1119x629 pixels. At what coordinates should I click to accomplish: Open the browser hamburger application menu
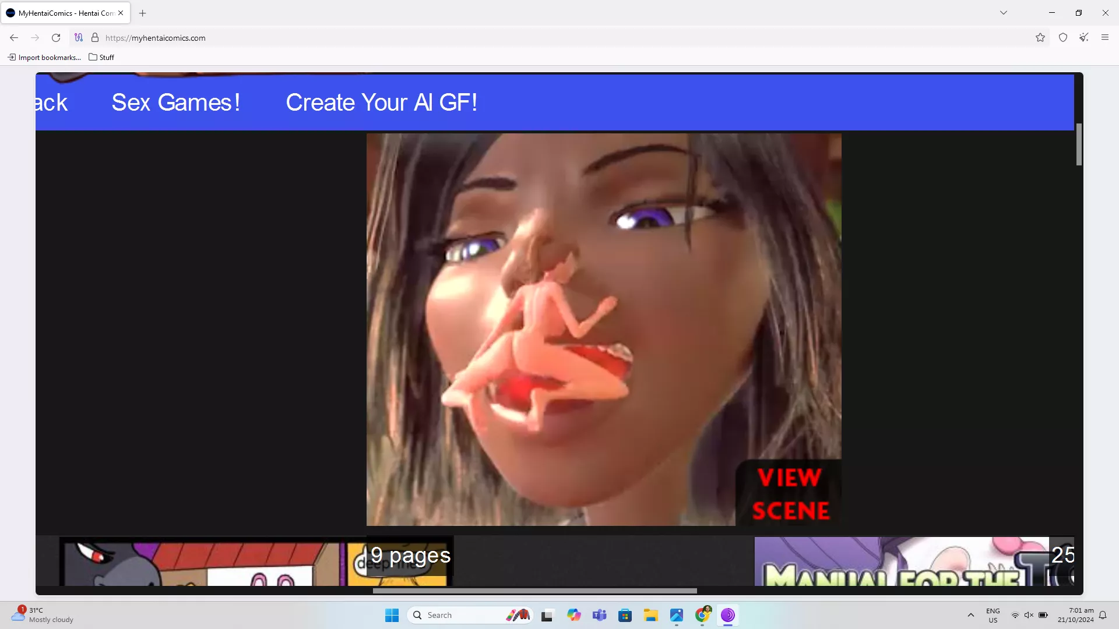click(x=1105, y=38)
